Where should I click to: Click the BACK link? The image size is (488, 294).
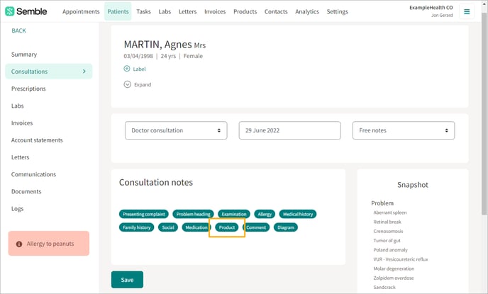pos(18,30)
